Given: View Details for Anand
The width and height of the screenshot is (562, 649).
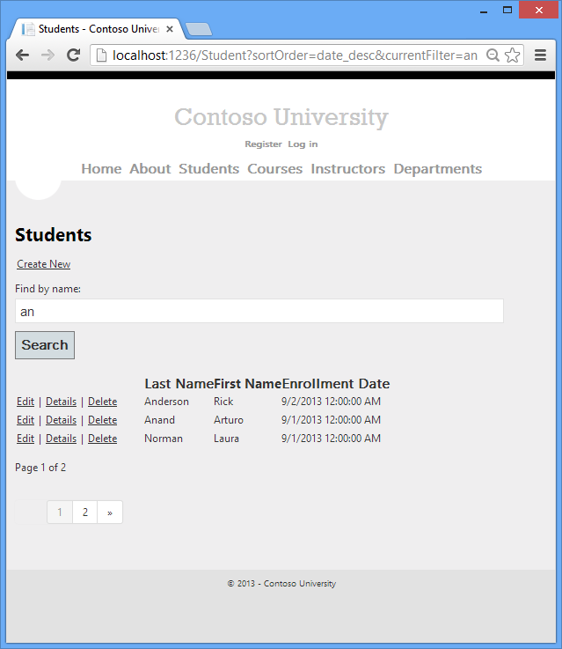Looking at the screenshot, I should [62, 420].
